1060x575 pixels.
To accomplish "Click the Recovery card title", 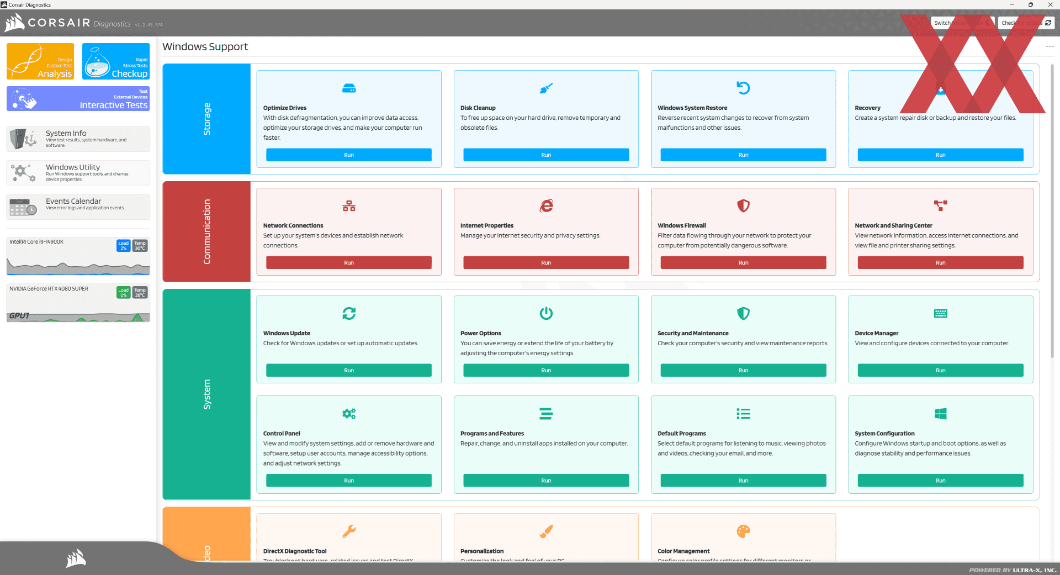I will [867, 108].
